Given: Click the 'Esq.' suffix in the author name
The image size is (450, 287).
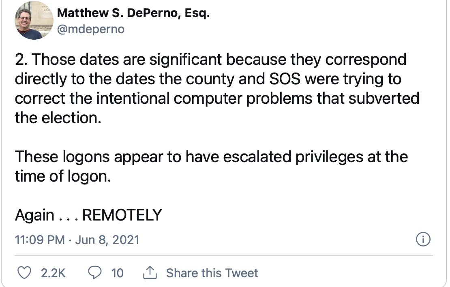Looking at the screenshot, I should [197, 13].
